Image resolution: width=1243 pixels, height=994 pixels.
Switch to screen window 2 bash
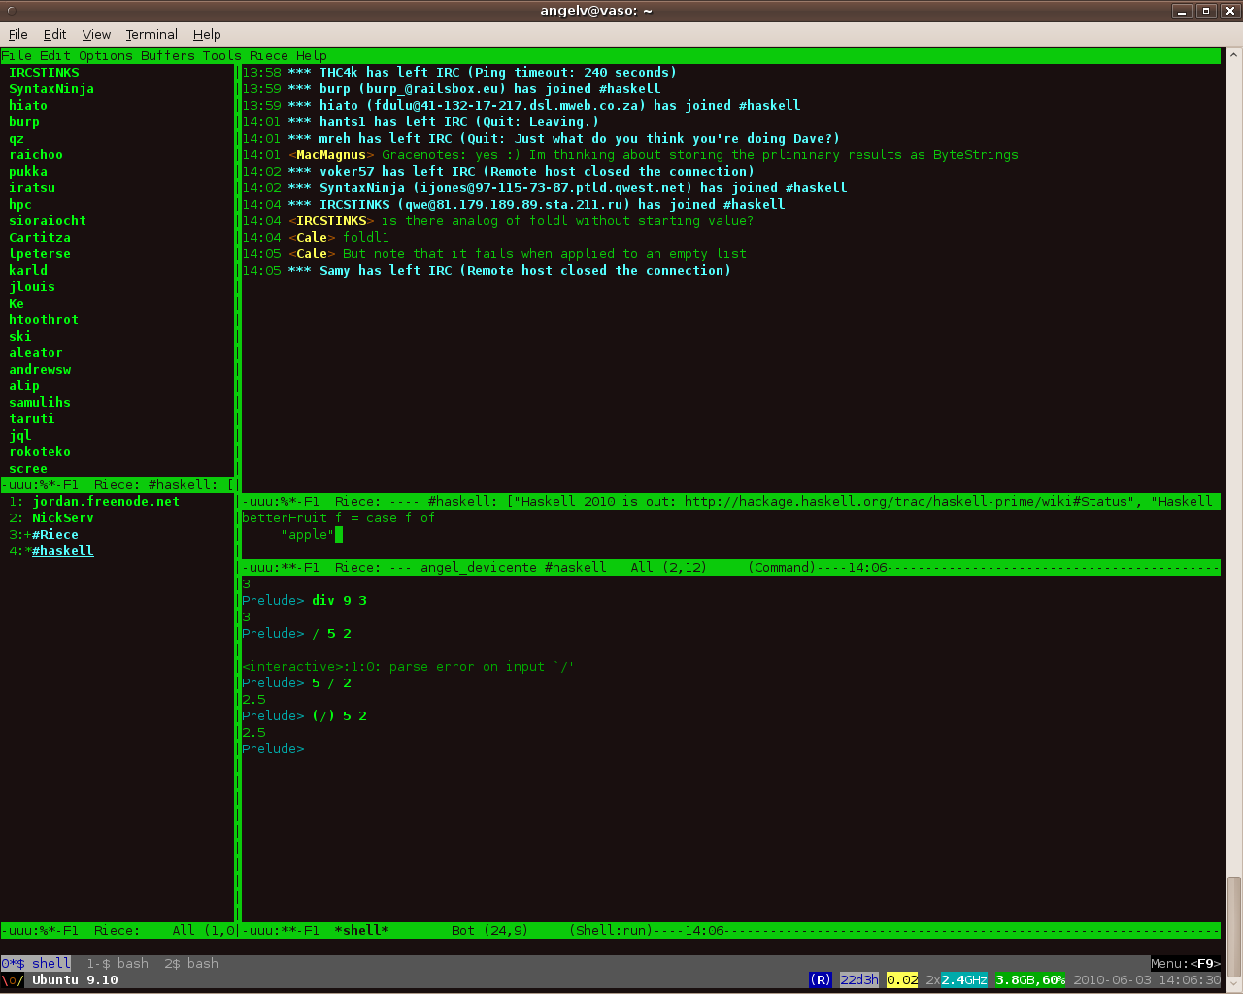coord(191,964)
